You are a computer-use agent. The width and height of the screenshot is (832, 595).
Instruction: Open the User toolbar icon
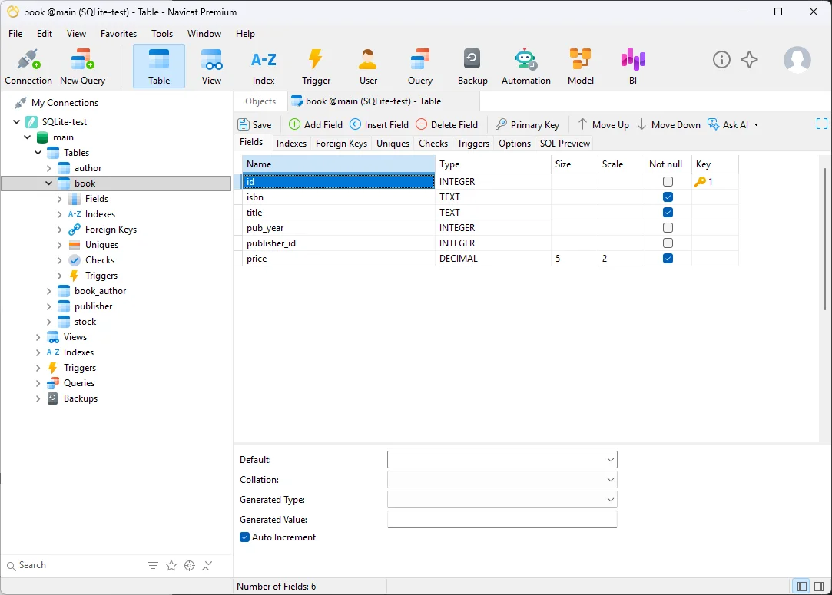(x=368, y=67)
